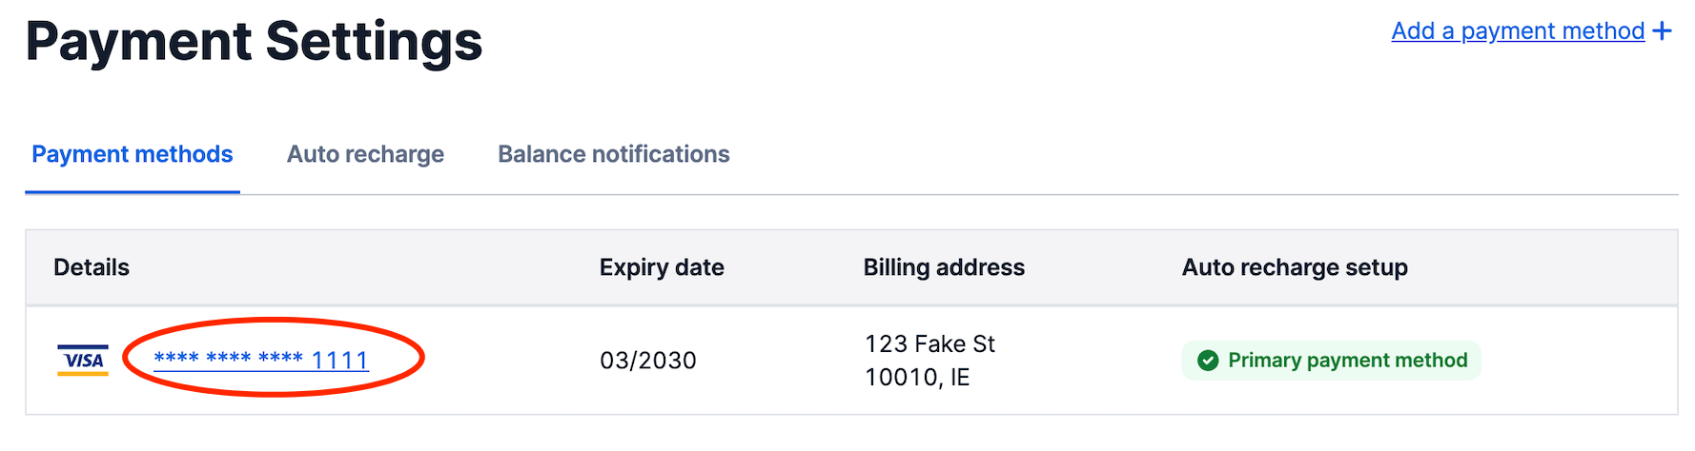Viewport: 1695px width, 451px height.
Task: Click the Visa card logo icon
Action: [83, 361]
